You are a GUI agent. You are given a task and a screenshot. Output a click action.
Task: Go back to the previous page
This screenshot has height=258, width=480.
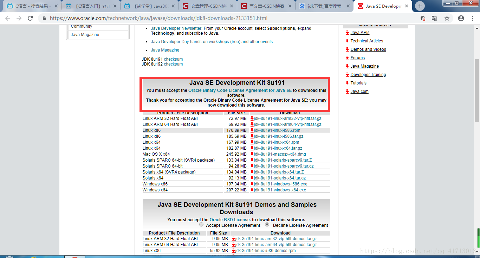[8, 18]
